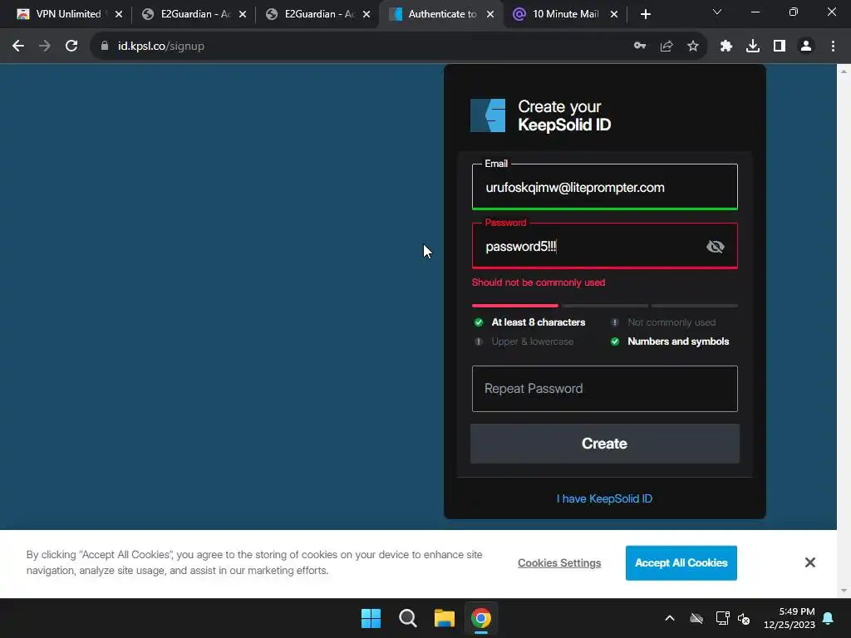851x638 pixels.
Task: Click the muted volume tray icon
Action: coord(744,618)
